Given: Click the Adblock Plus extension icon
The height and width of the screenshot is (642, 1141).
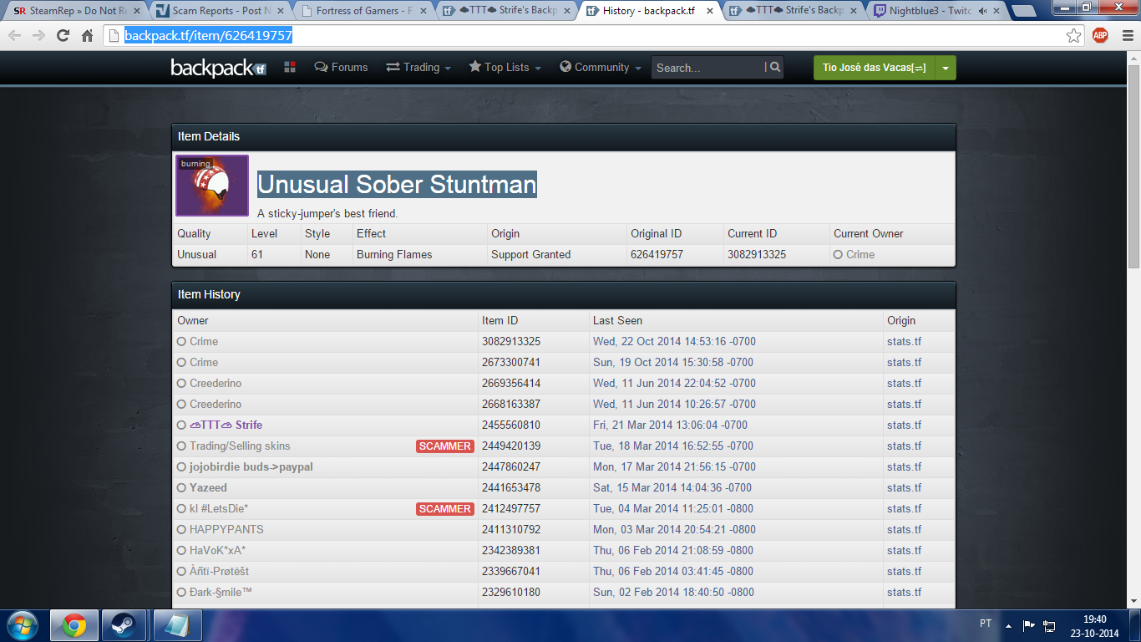Looking at the screenshot, I should point(1100,36).
